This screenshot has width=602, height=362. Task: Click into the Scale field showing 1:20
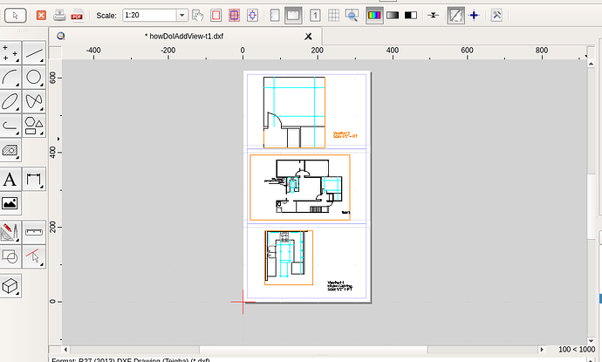pyautogui.click(x=150, y=16)
